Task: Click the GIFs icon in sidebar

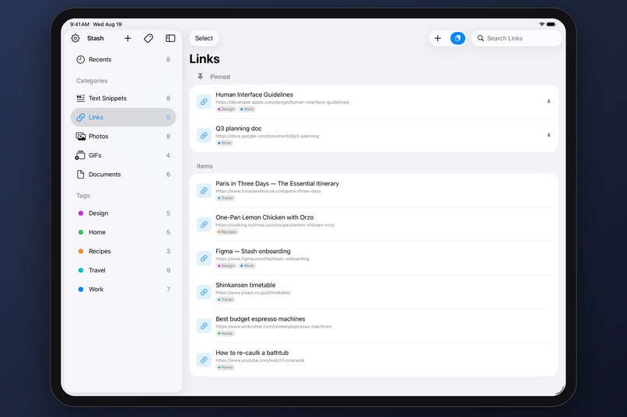Action: point(80,155)
